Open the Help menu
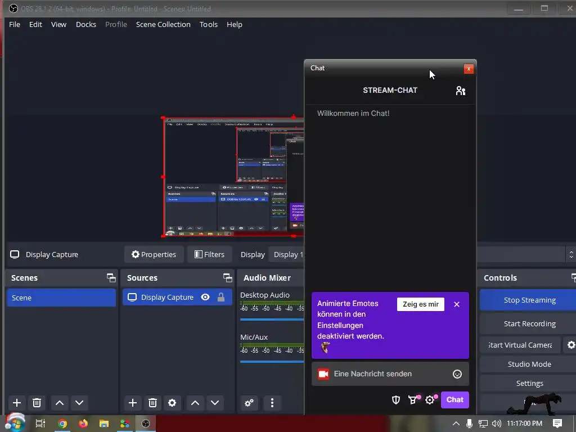 click(x=235, y=24)
